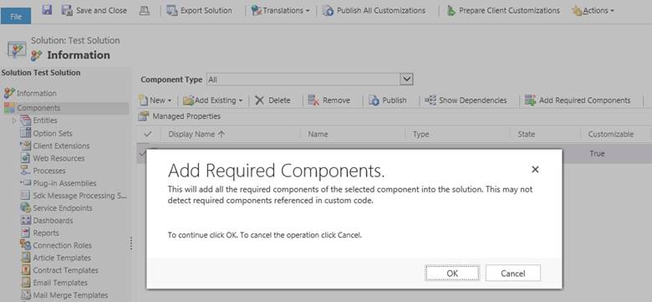The image size is (652, 302).
Task: Click the Add Required Components toolbar icon
Action: [x=530, y=100]
